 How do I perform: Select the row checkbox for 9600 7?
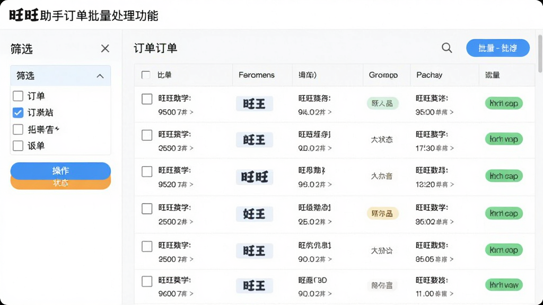[x=147, y=282]
